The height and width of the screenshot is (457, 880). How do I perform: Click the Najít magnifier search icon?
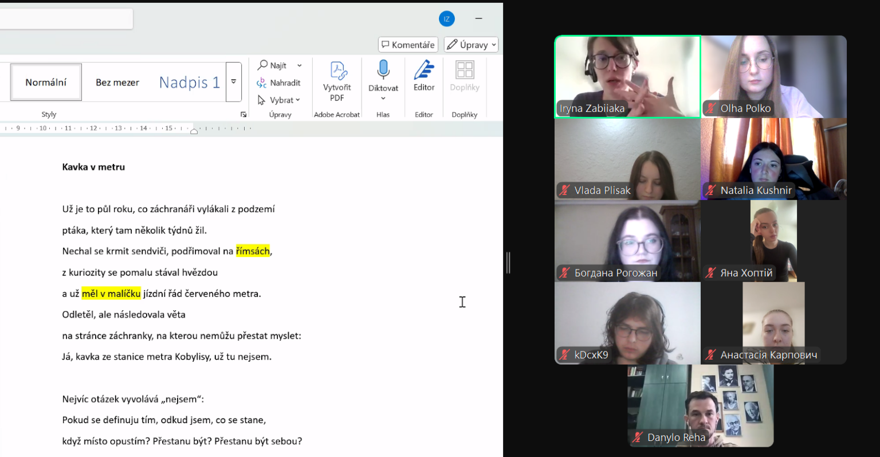263,65
